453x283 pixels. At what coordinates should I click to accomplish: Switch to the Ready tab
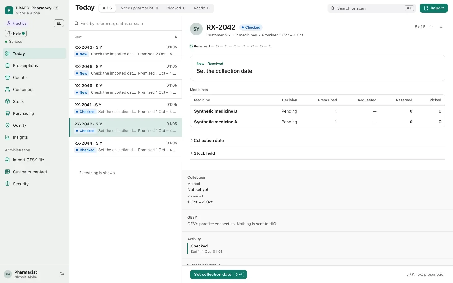click(202, 8)
